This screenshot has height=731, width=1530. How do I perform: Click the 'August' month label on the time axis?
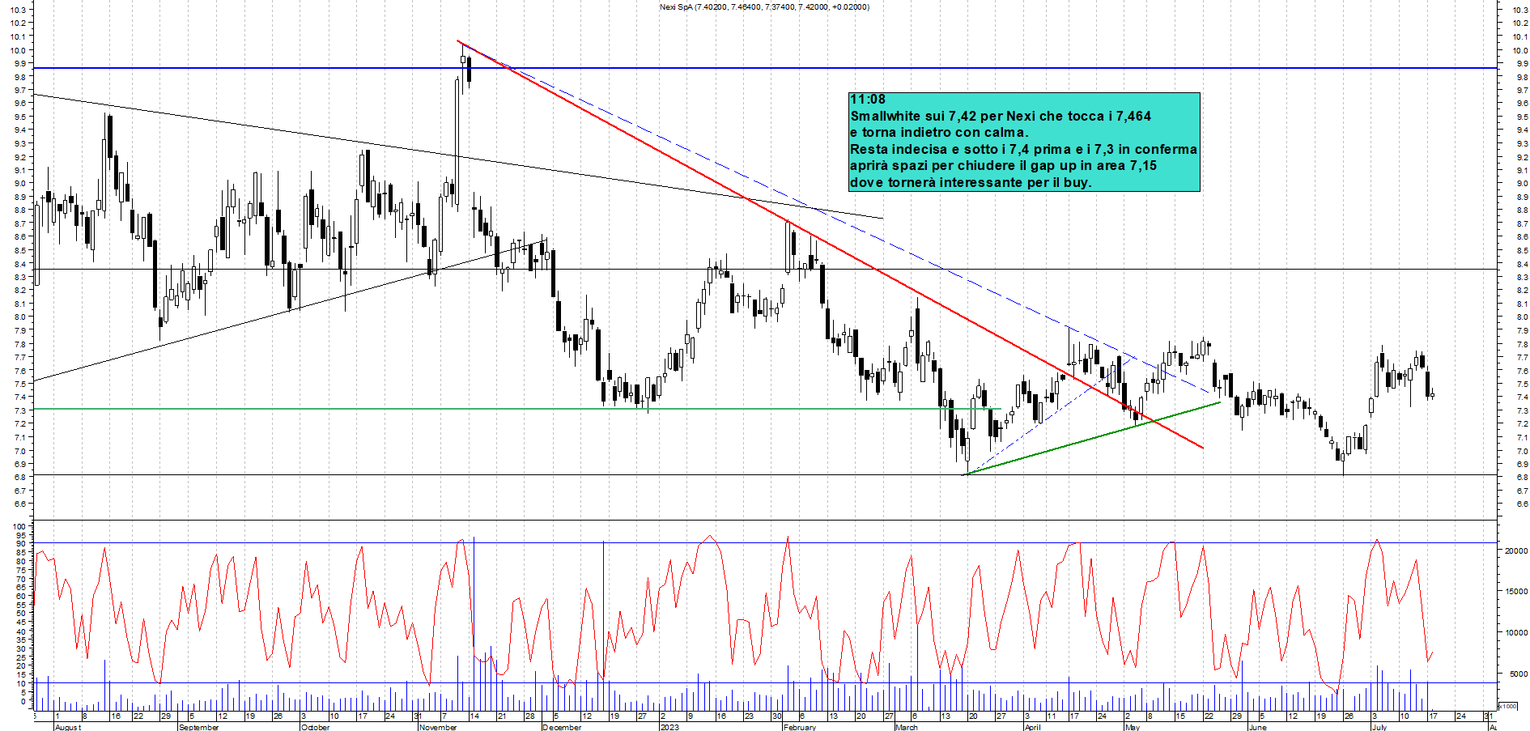point(68,727)
